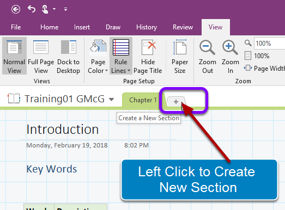Screen dimensions: 285x210
Task: Open the File tab
Action: click(x=16, y=27)
